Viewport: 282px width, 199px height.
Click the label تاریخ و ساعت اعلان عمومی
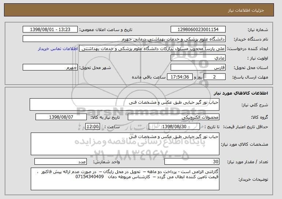106,30
